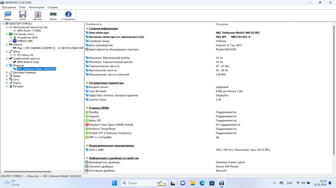Open the Отчет menu in menu bar
This screenshot has height=188, width=336.
point(22,7)
